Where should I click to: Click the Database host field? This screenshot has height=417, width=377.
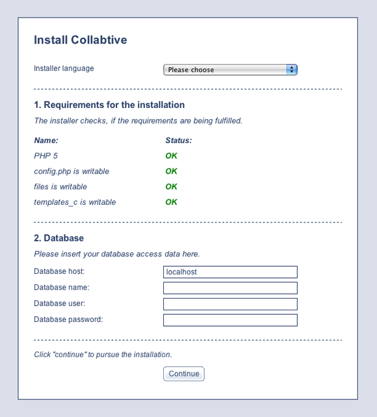[230, 272]
